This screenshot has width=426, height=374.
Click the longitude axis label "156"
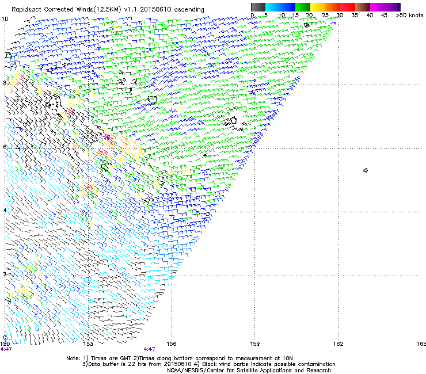[x=172, y=344]
